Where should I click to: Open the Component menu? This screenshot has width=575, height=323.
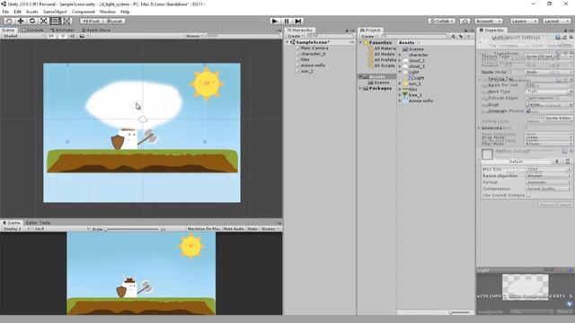click(x=84, y=12)
